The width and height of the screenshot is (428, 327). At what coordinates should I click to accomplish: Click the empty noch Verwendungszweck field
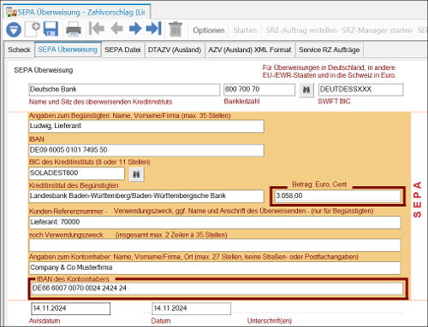click(215, 245)
